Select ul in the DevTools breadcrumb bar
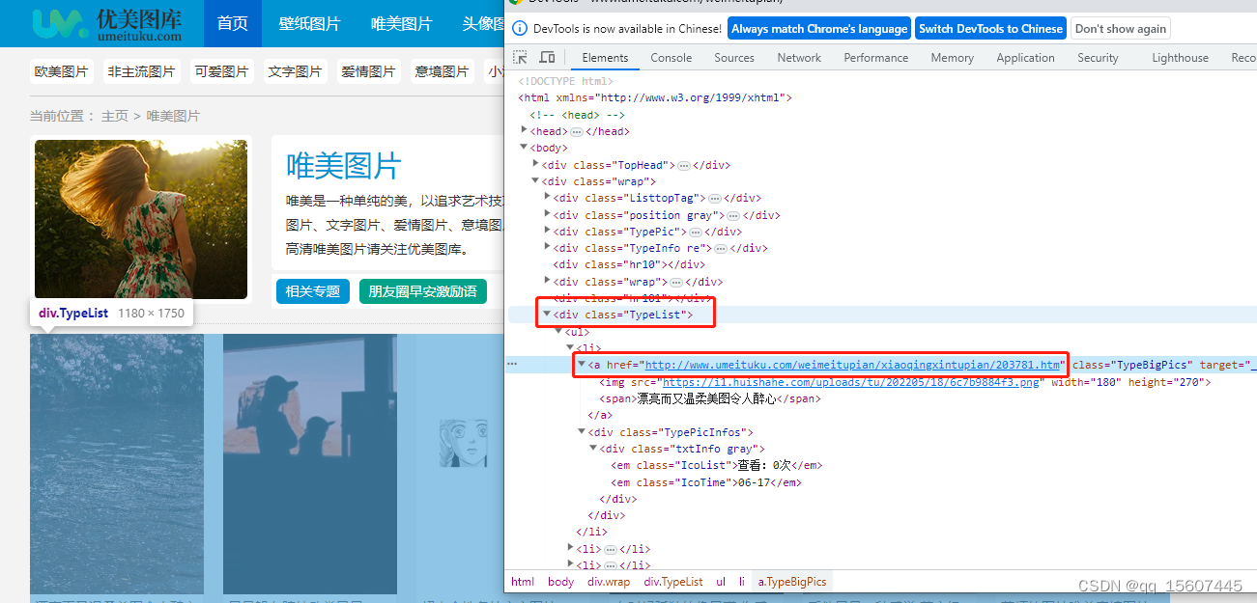Viewport: 1257px width, 603px height. [721, 582]
